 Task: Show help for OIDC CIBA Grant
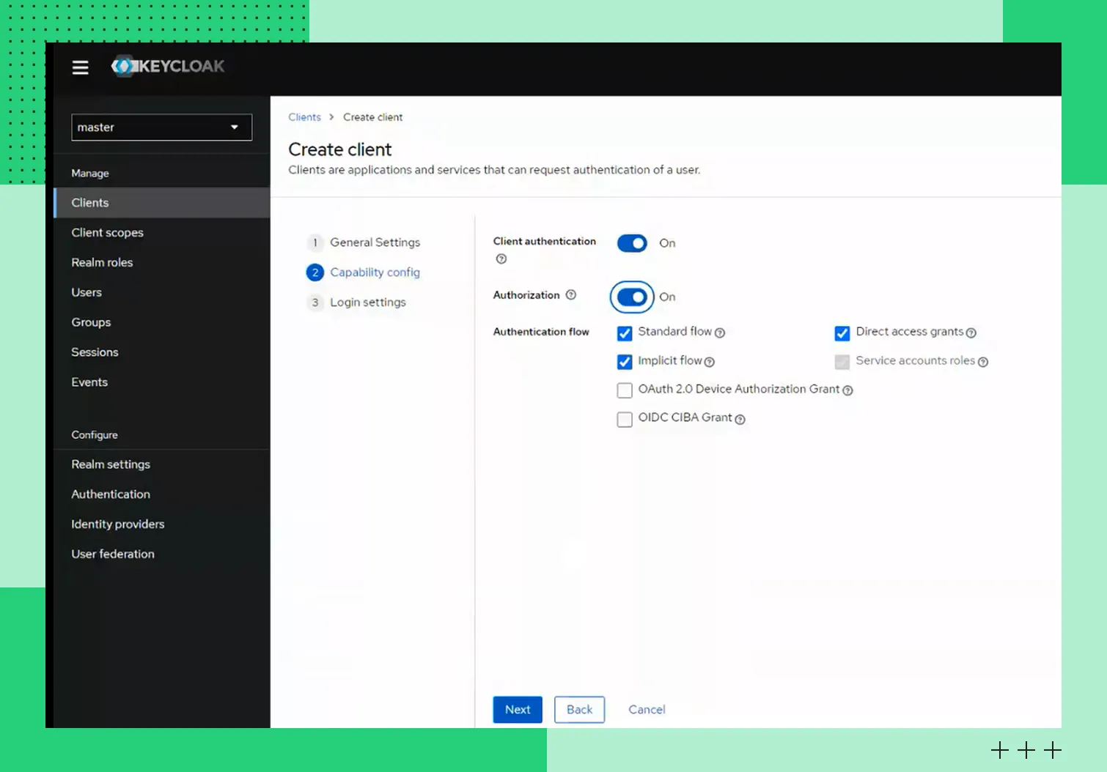[740, 419]
